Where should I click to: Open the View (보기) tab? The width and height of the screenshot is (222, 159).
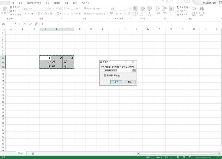(x=75, y=3)
